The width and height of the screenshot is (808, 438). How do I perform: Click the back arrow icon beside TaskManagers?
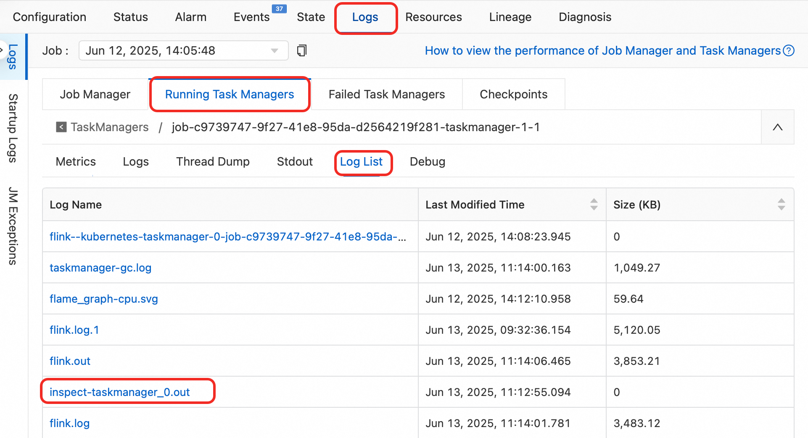[61, 127]
